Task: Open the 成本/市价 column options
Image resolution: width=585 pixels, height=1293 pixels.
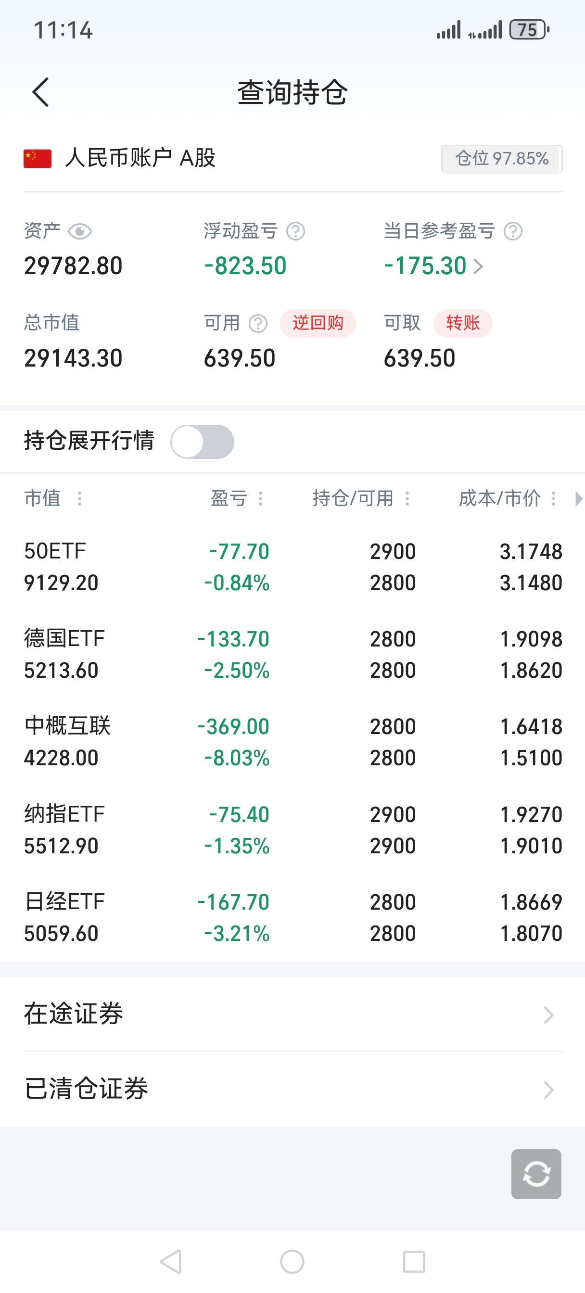Action: 553,498
